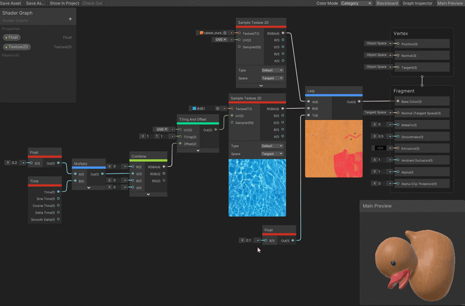Expand the Multiply node chevron
This screenshot has height=306, width=465.
[89, 187]
